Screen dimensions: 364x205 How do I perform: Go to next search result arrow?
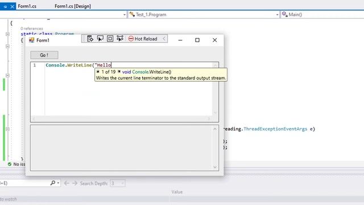[x=75, y=183]
